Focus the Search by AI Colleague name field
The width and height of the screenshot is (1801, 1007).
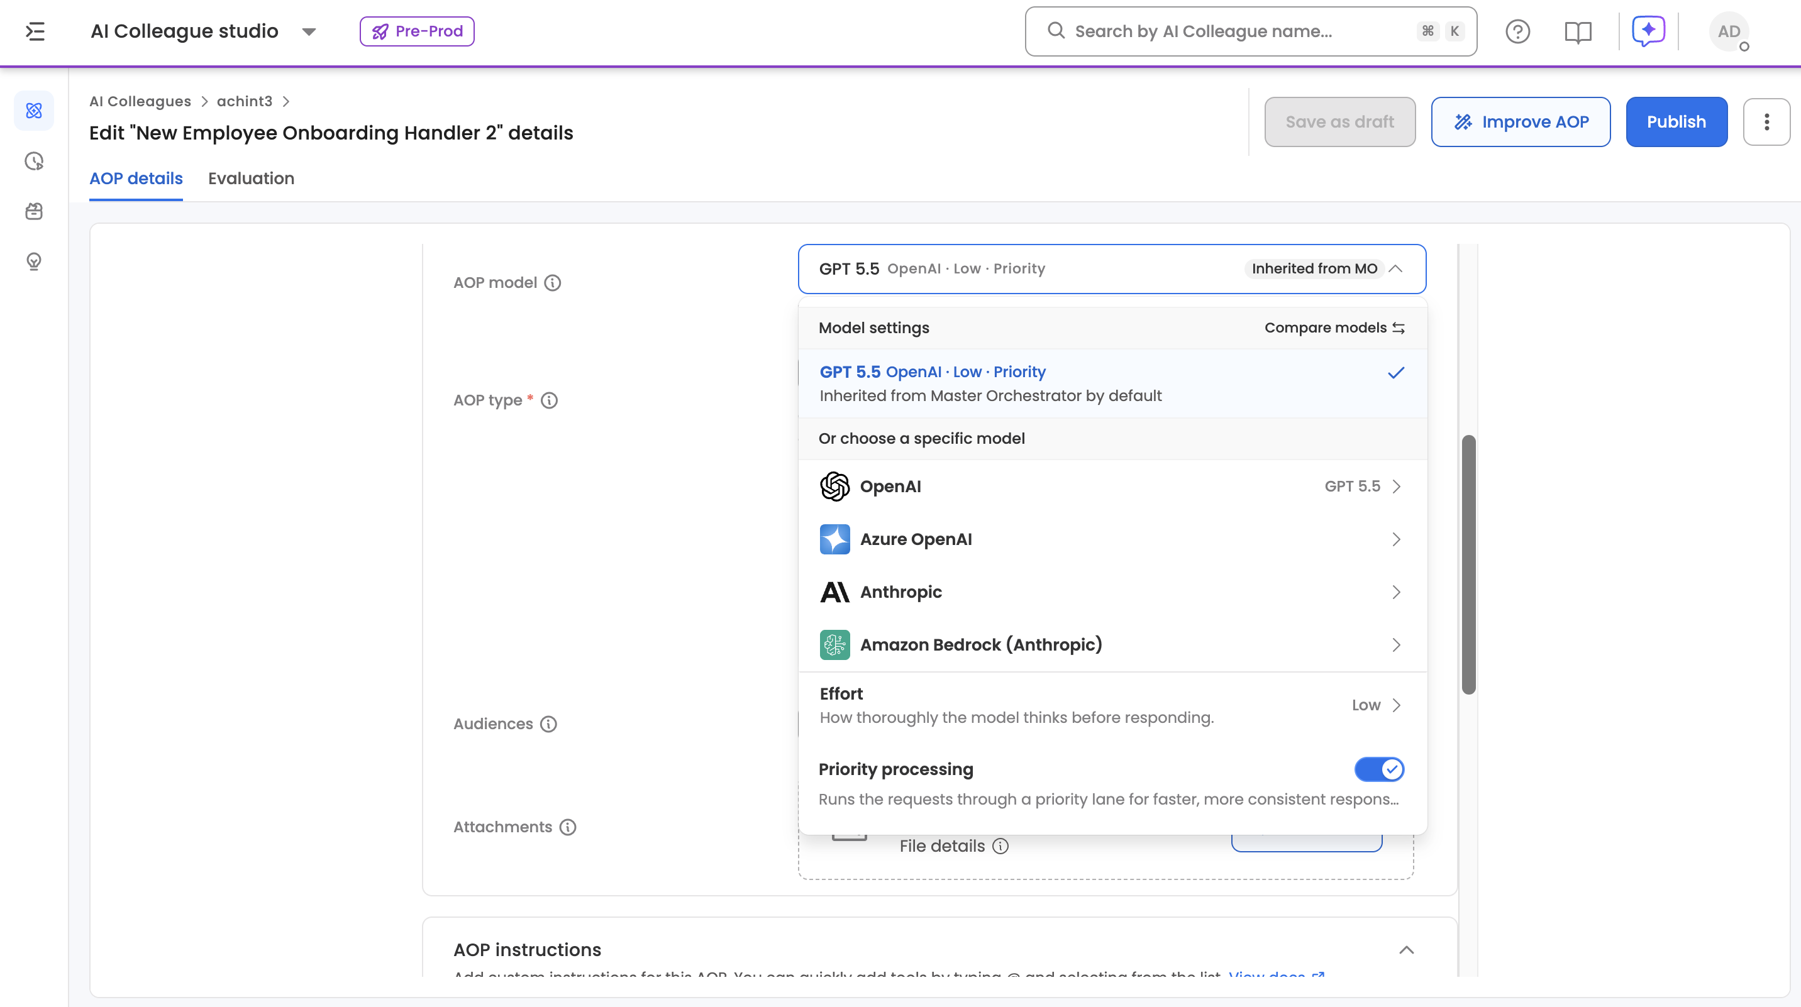tap(1250, 31)
